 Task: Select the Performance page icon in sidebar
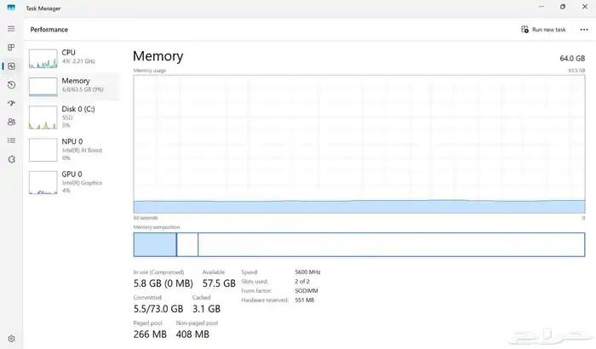[11, 66]
